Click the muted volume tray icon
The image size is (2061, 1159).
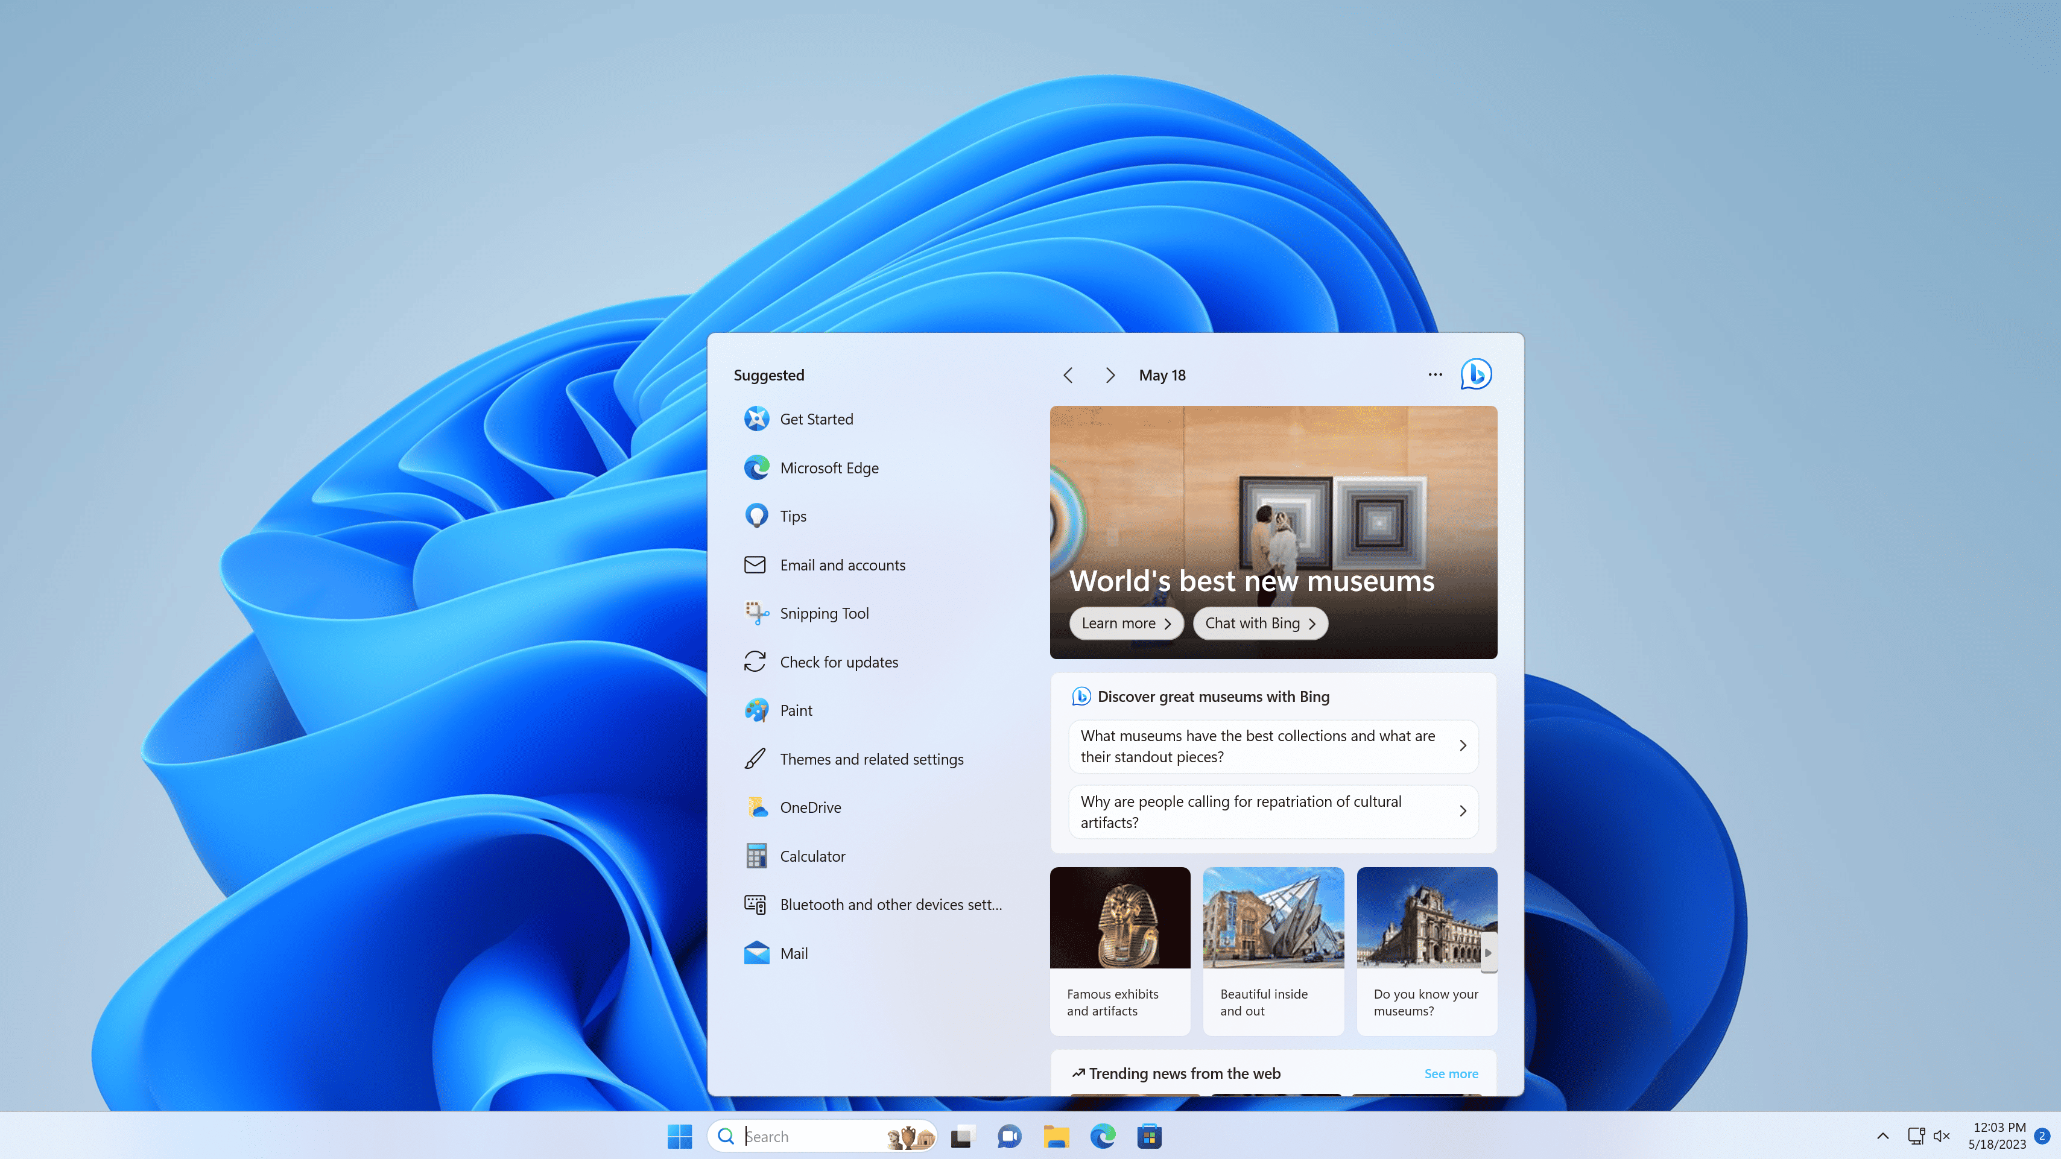(1942, 1136)
